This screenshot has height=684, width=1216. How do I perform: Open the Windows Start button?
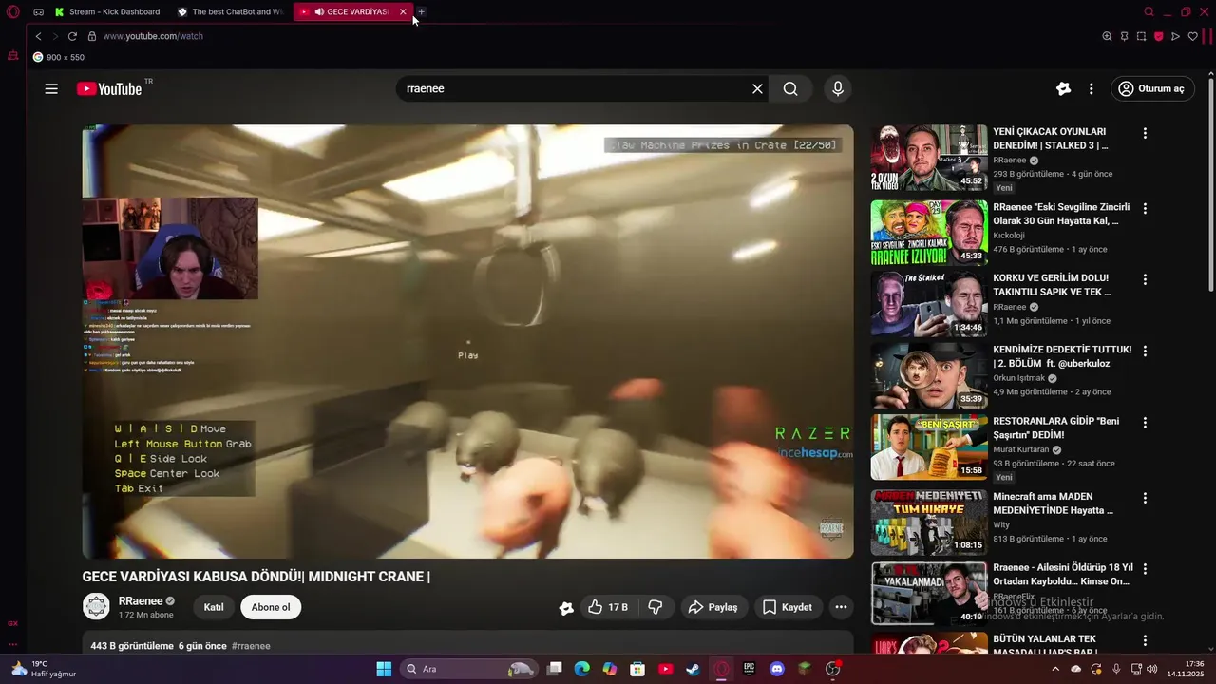point(384,669)
